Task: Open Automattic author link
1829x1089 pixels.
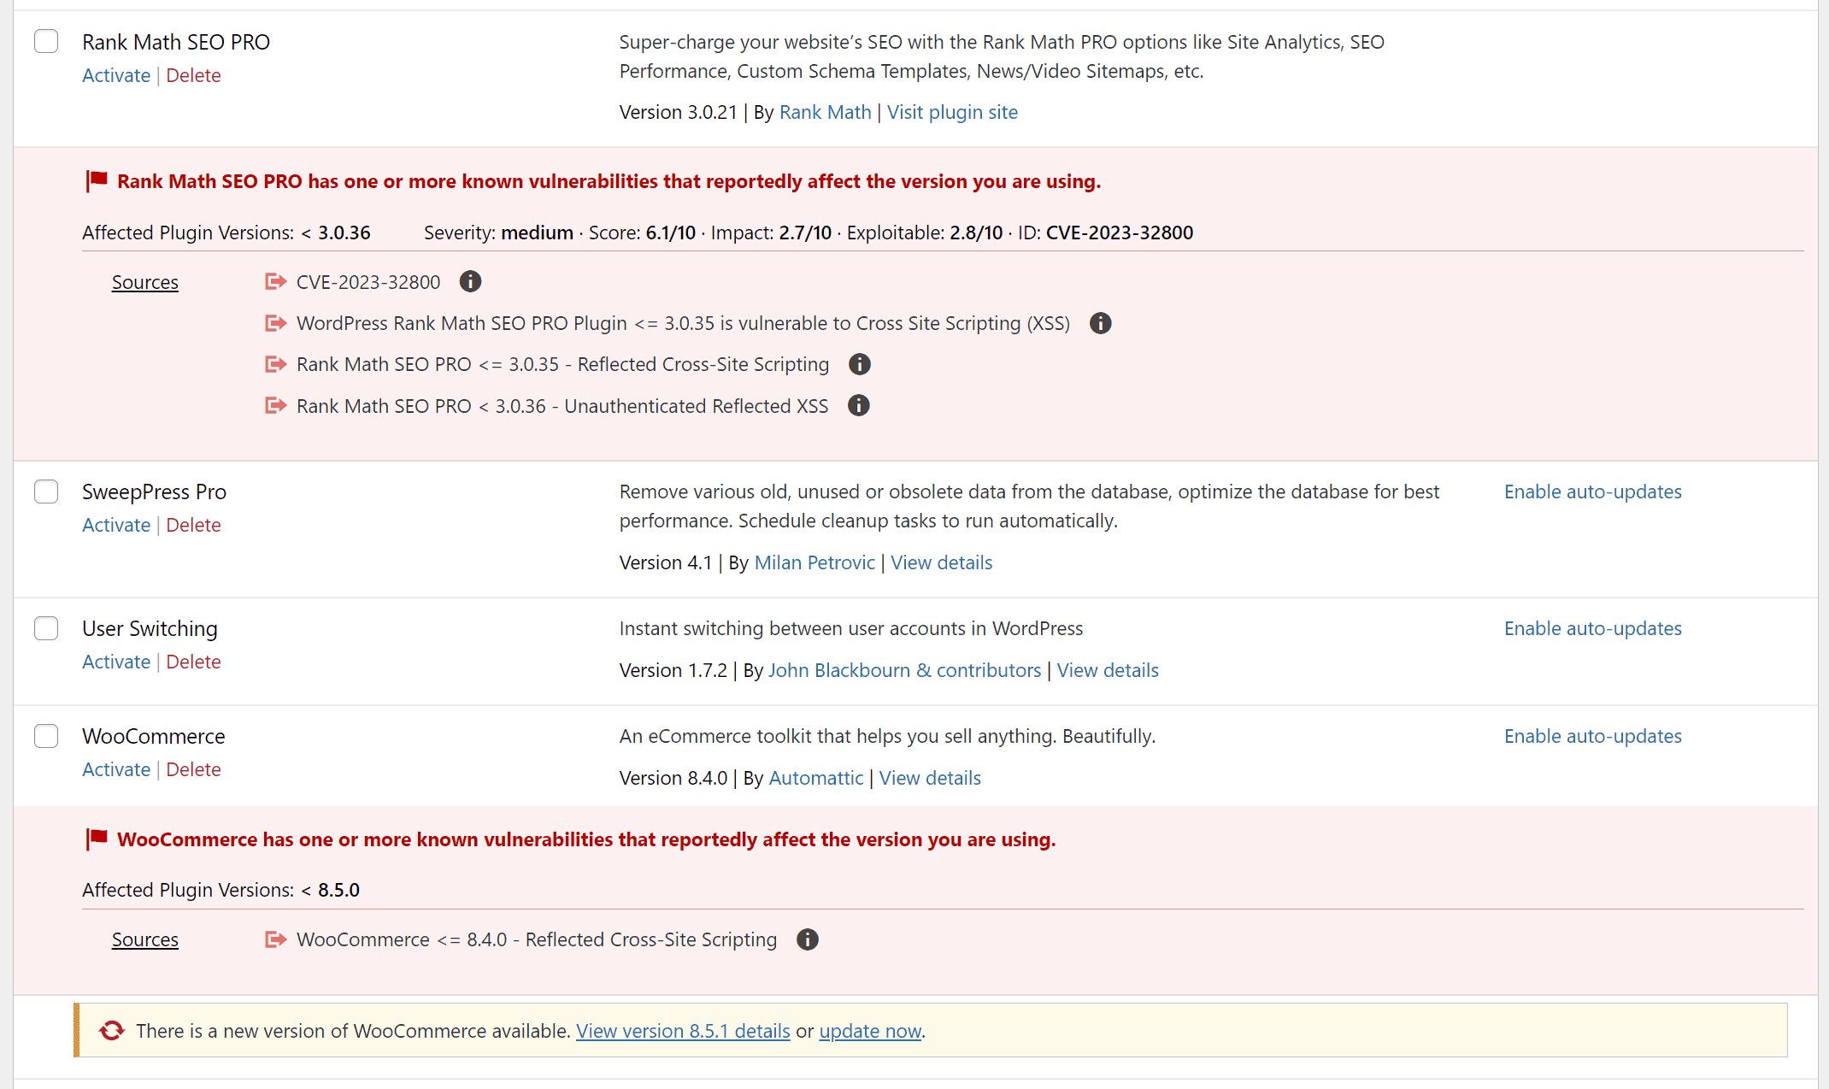Action: coord(816,778)
